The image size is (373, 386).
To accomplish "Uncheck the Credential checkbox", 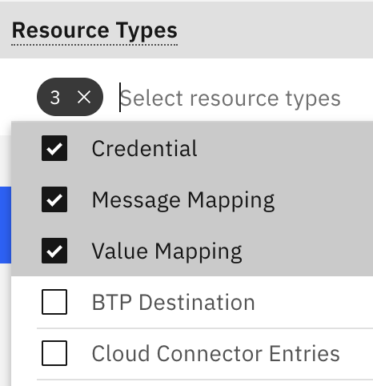I will [x=54, y=148].
